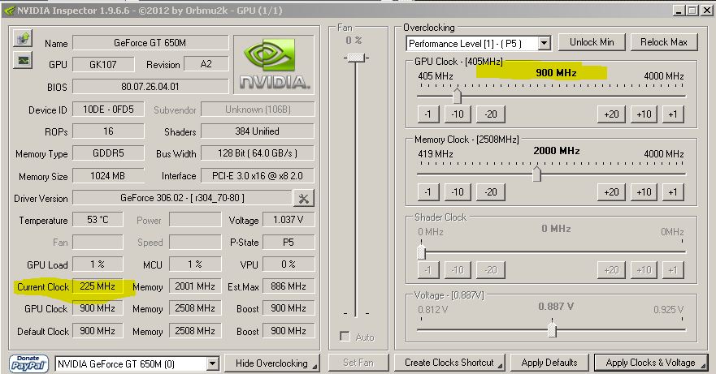Click the GPU Clock slider handle
This screenshot has width=716, height=374.
click(457, 96)
